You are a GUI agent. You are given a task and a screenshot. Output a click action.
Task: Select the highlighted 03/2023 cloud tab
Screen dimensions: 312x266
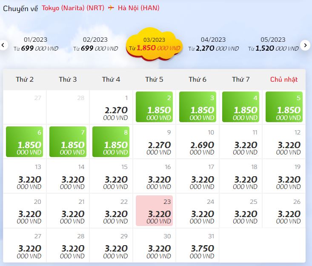155,45
